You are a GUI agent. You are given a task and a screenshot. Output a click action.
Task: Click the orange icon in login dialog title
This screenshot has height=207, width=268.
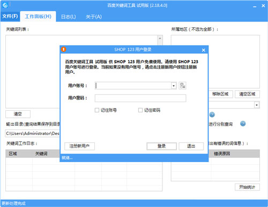coord(63,49)
